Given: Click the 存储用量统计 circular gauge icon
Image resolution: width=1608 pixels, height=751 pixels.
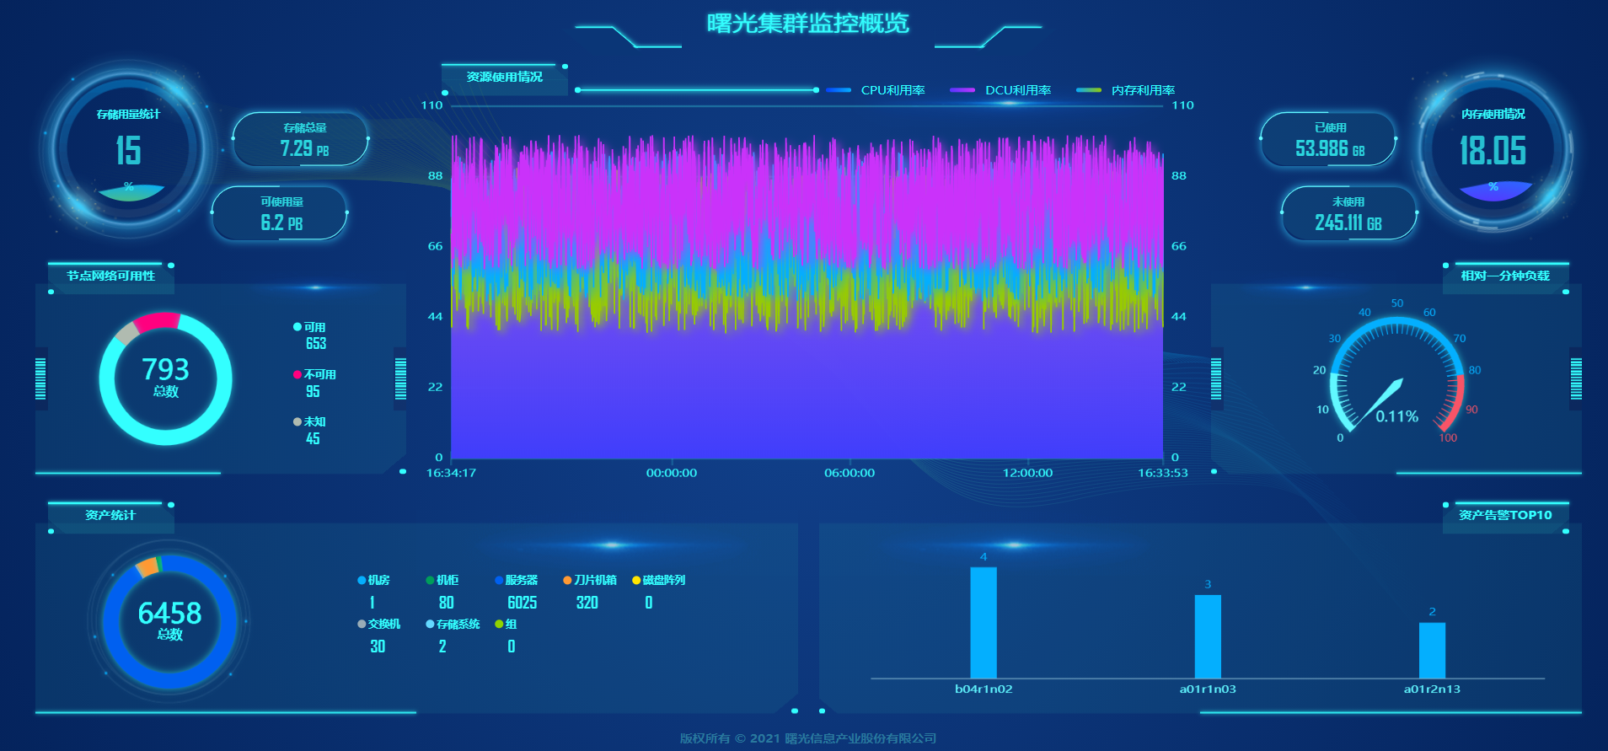Looking at the screenshot, I should click(x=128, y=149).
